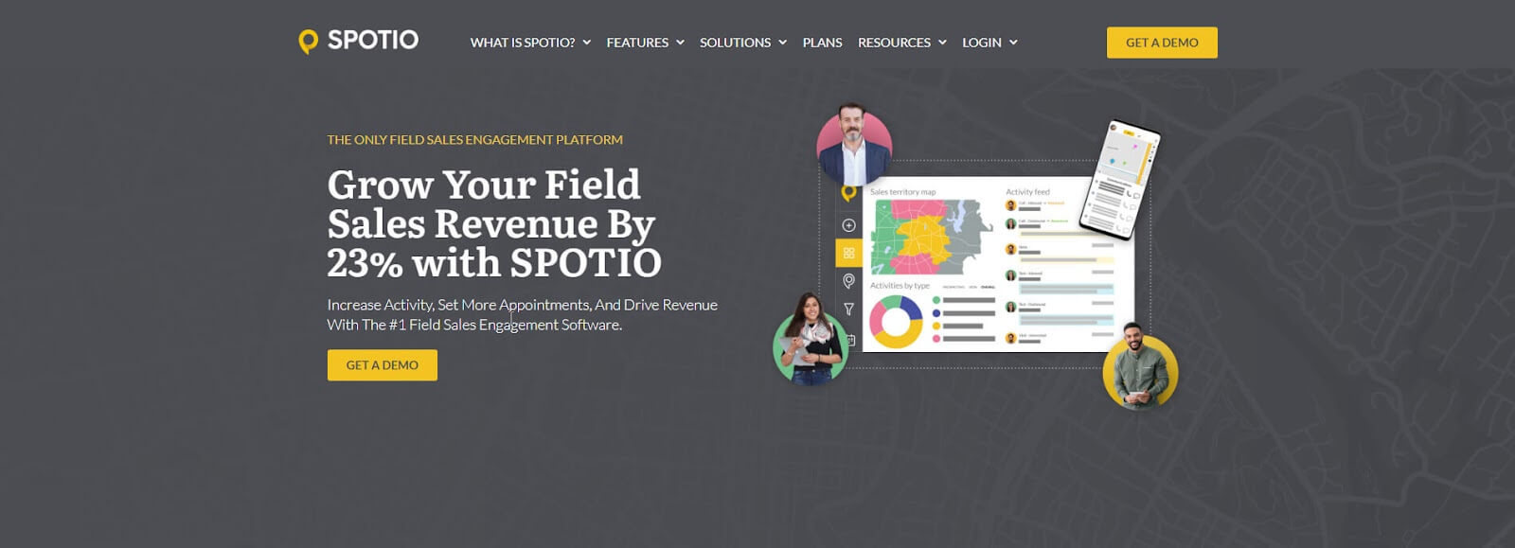
Task: Click the man in yellow circle portrait
Action: pyautogui.click(x=1140, y=367)
